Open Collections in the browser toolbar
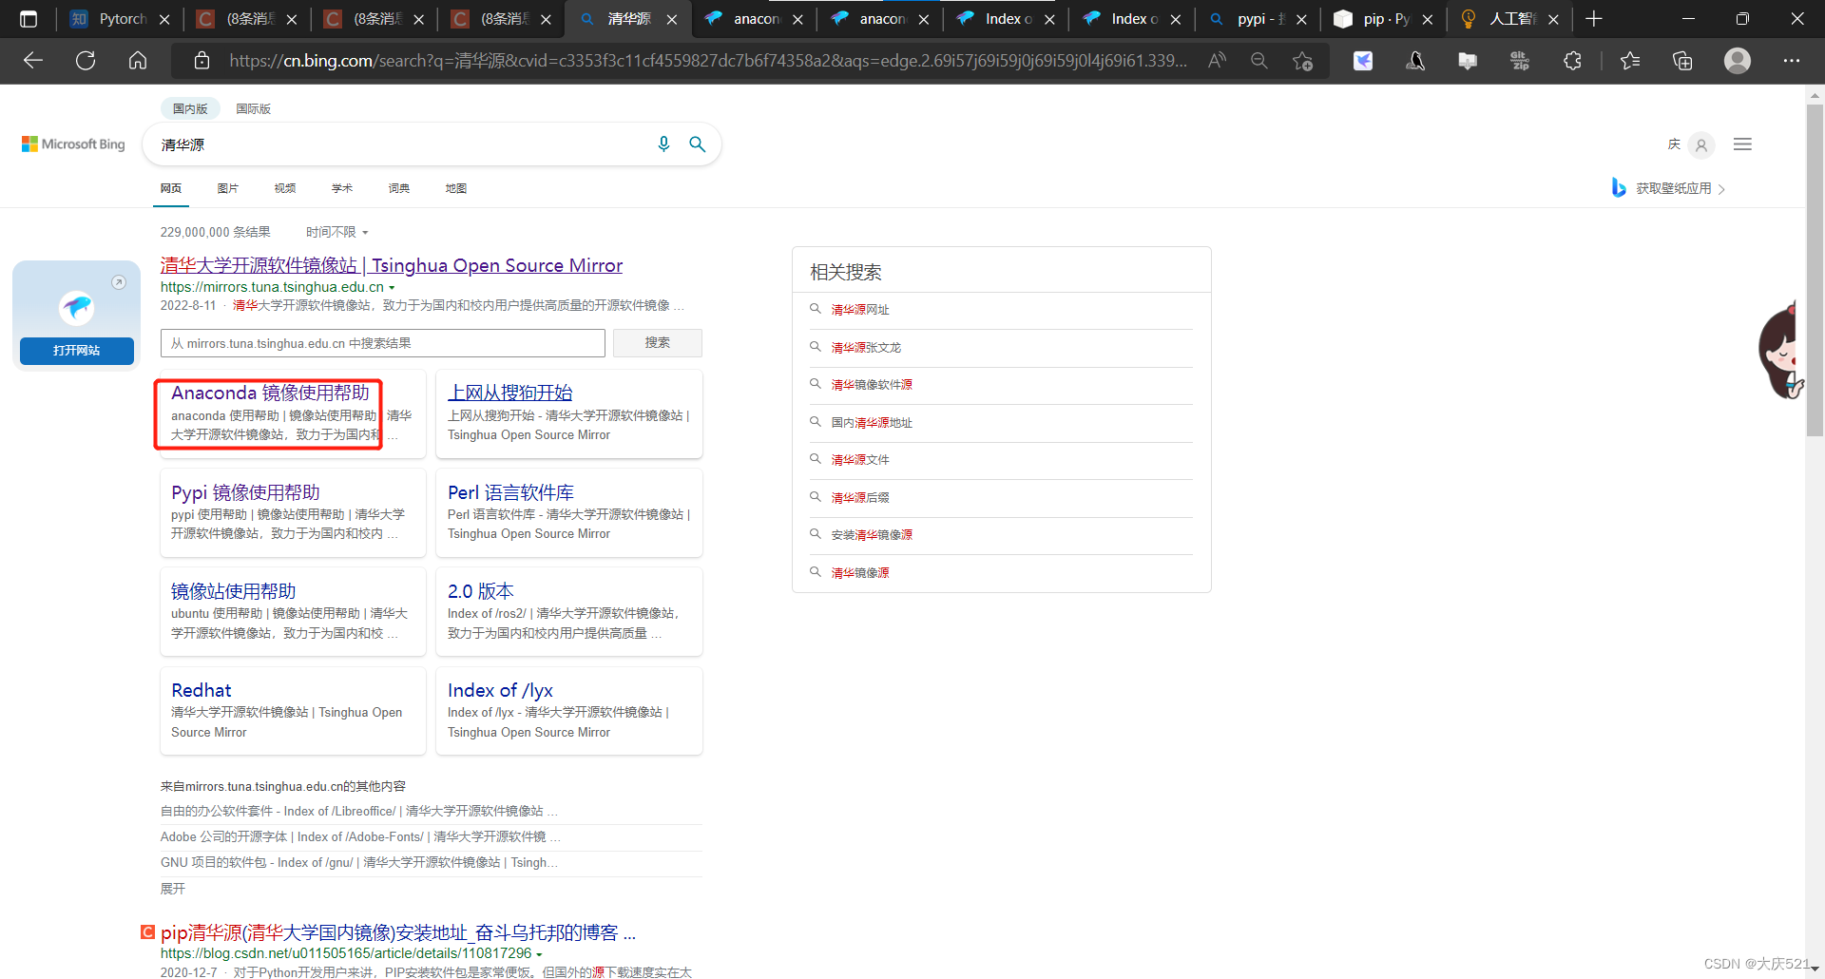 click(1682, 60)
